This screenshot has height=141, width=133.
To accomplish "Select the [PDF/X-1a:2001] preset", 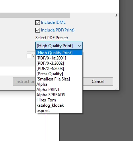I will click(x=59, y=58).
